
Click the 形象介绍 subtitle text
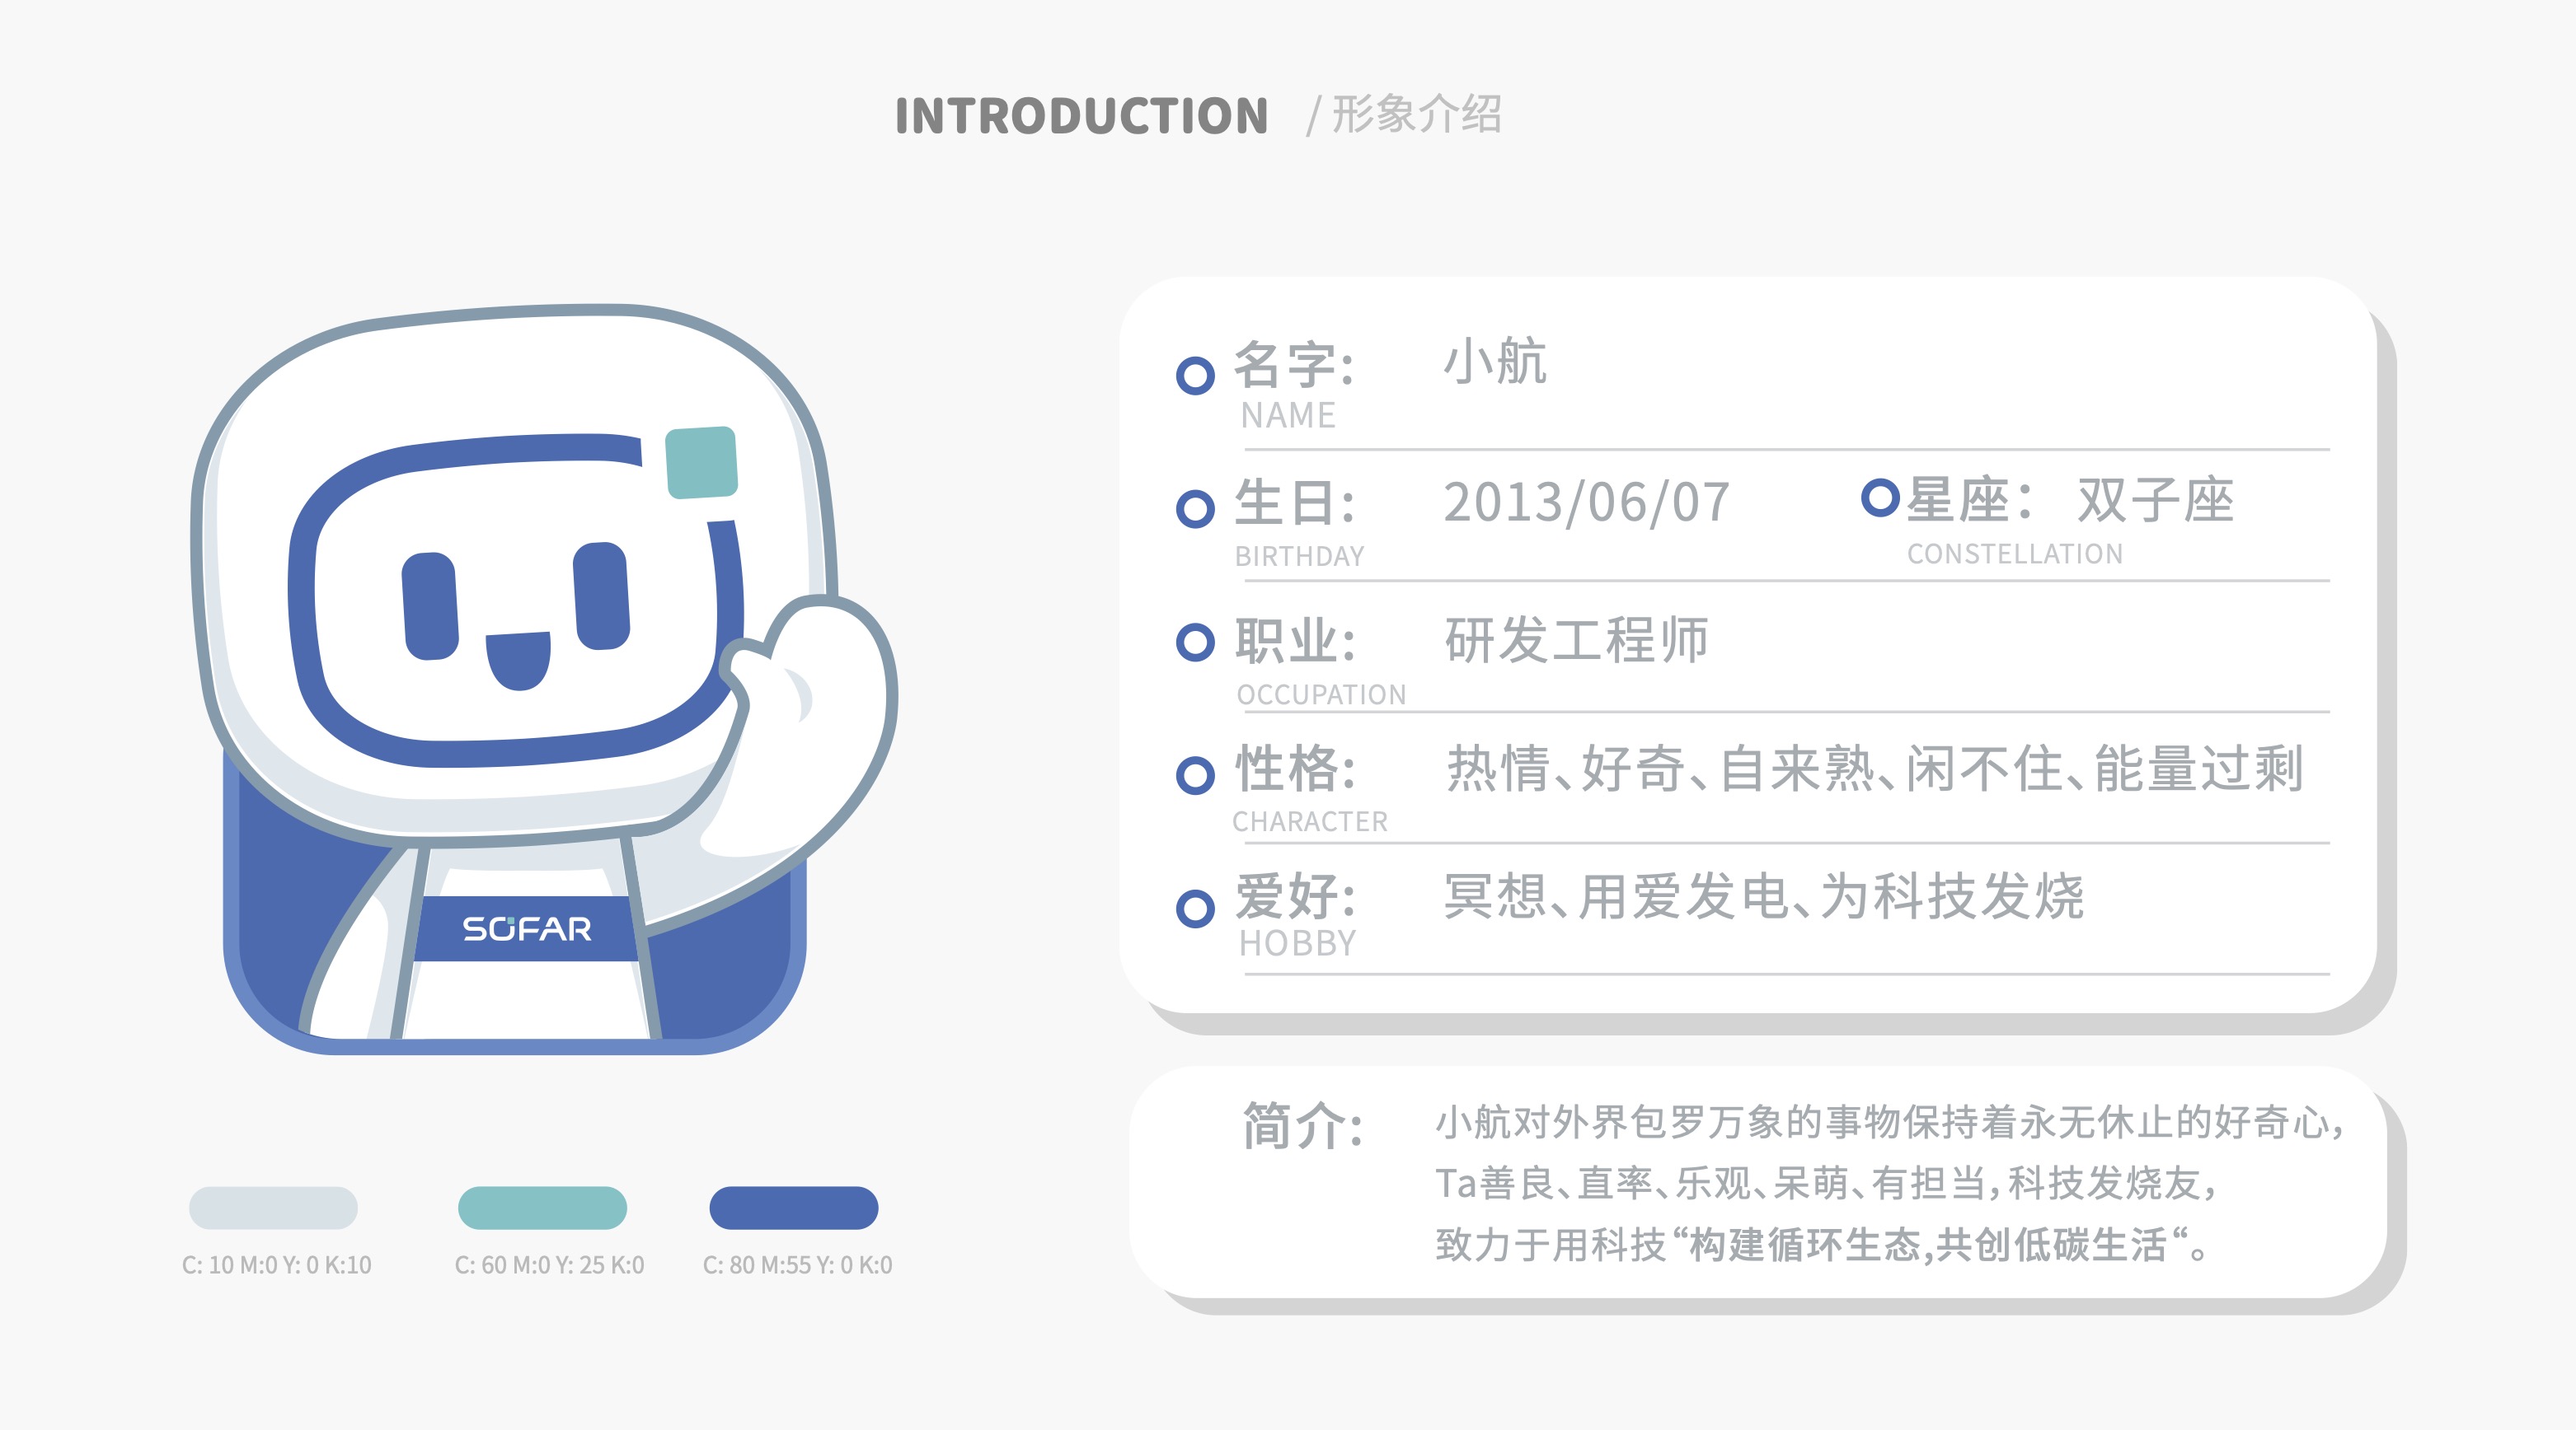[1415, 114]
